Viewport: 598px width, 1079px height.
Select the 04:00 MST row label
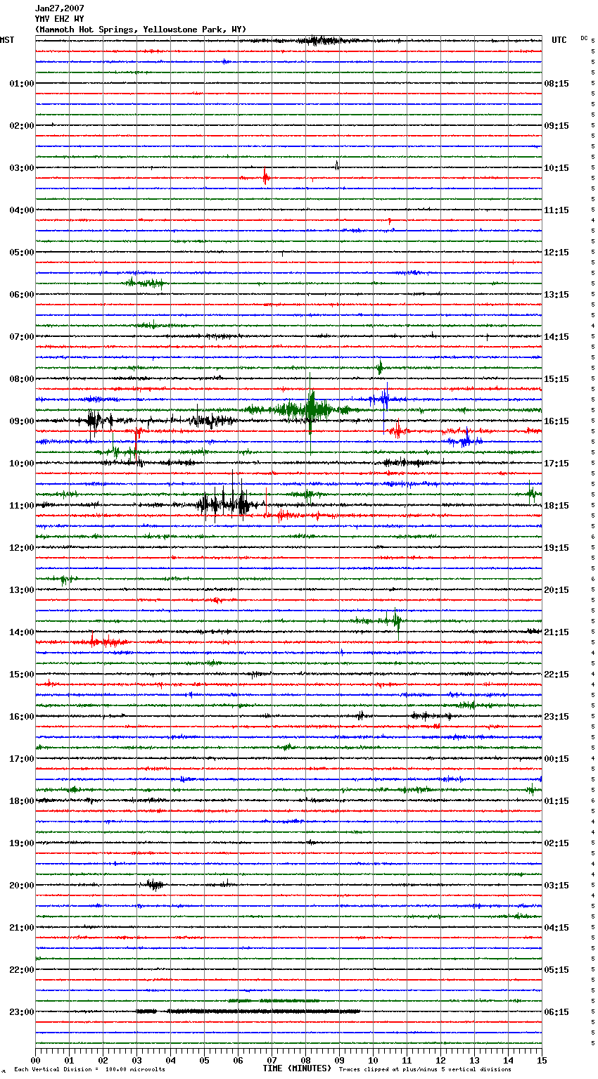pyautogui.click(x=22, y=210)
